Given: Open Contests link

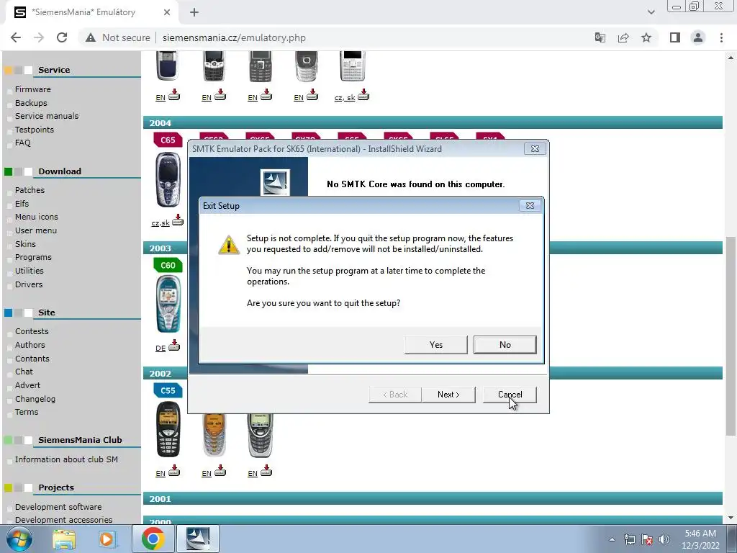Looking at the screenshot, I should pyautogui.click(x=32, y=331).
